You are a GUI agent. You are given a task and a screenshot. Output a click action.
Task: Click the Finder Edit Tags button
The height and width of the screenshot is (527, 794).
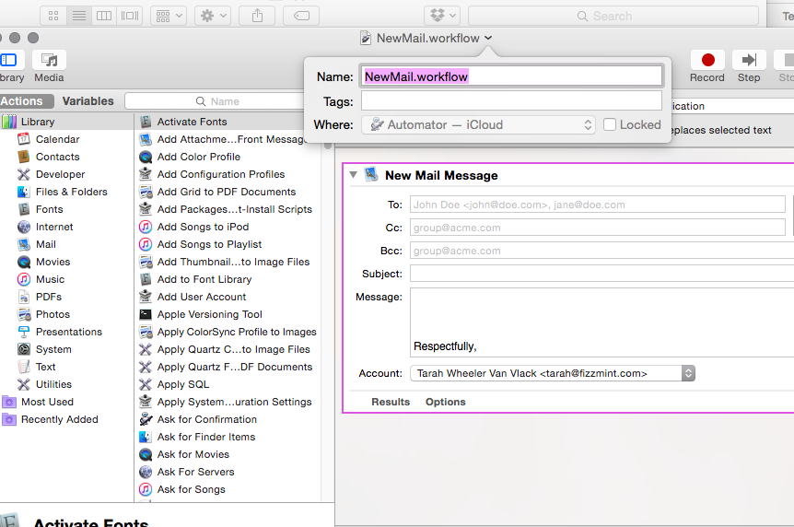(x=301, y=16)
